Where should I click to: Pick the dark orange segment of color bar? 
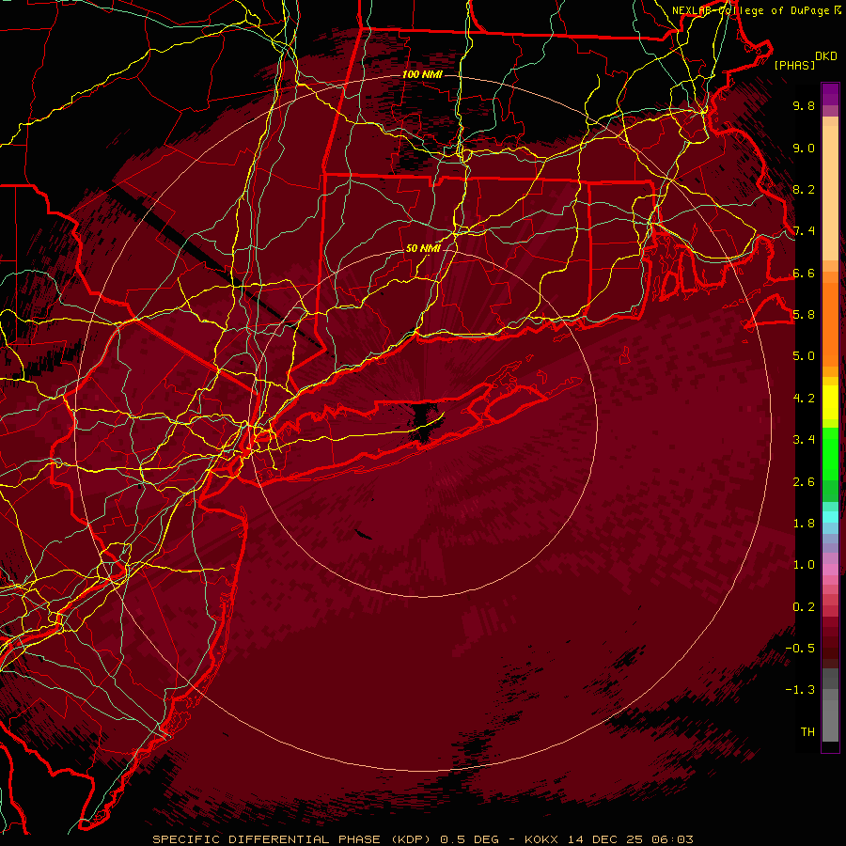tap(830, 325)
